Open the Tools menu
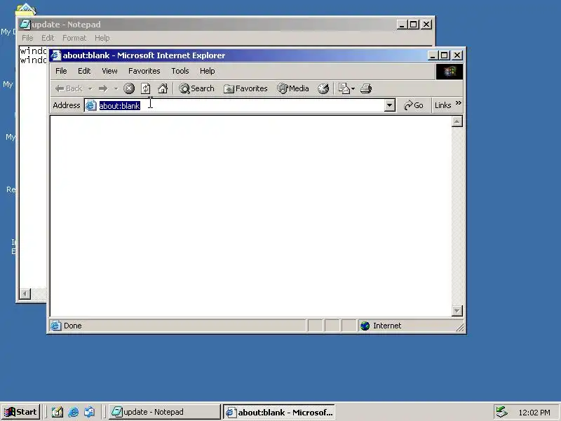This screenshot has width=561, height=421. [x=180, y=71]
